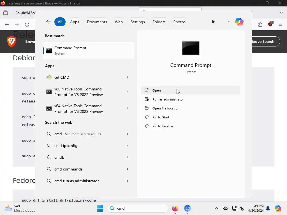Viewport: 287px width, 215px height.
Task: Choose Pin to Start
Action: (x=191, y=117)
